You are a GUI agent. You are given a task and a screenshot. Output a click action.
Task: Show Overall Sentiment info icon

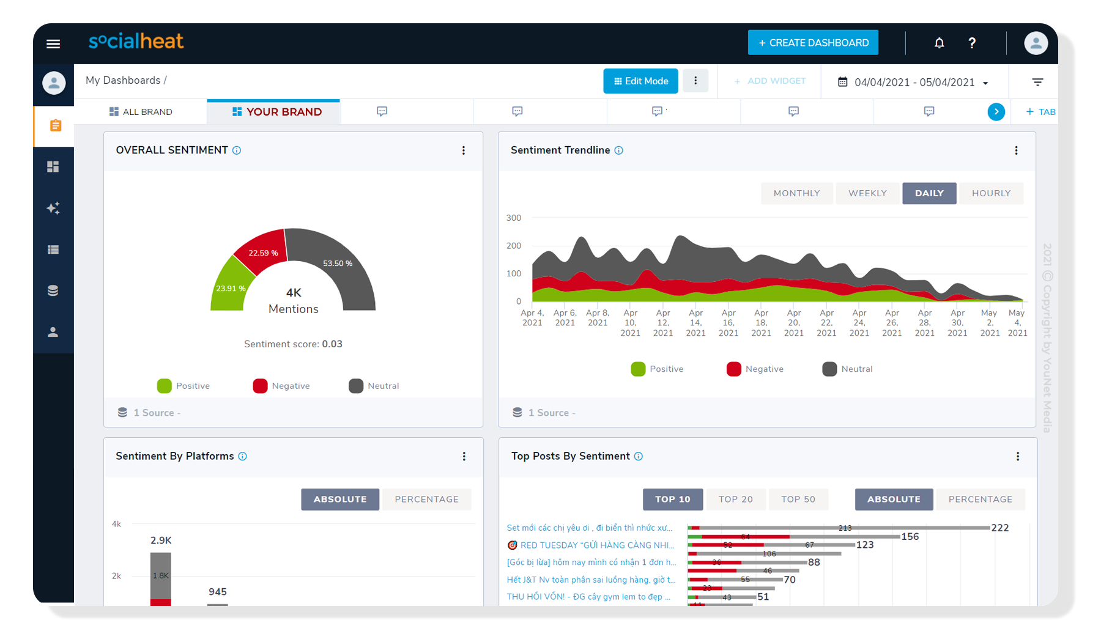click(237, 150)
